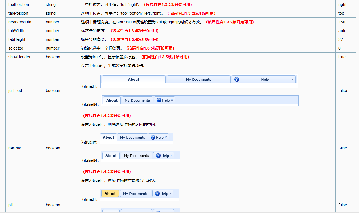
Task: Click the Help question-mark icon in justified true sample
Action: tap(237, 79)
